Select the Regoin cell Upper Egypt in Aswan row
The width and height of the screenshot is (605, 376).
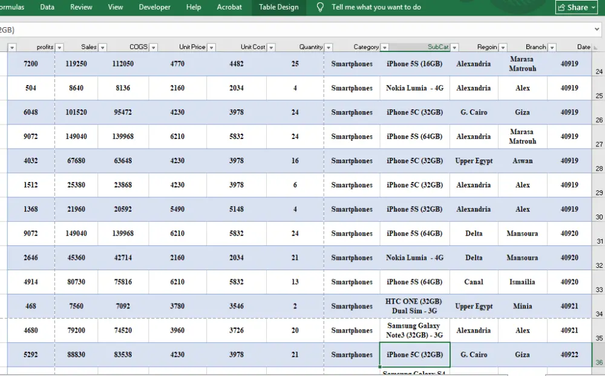coord(474,161)
